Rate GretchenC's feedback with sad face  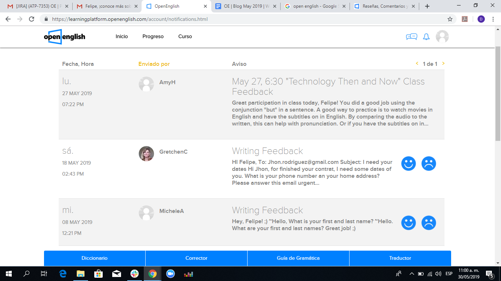(428, 163)
